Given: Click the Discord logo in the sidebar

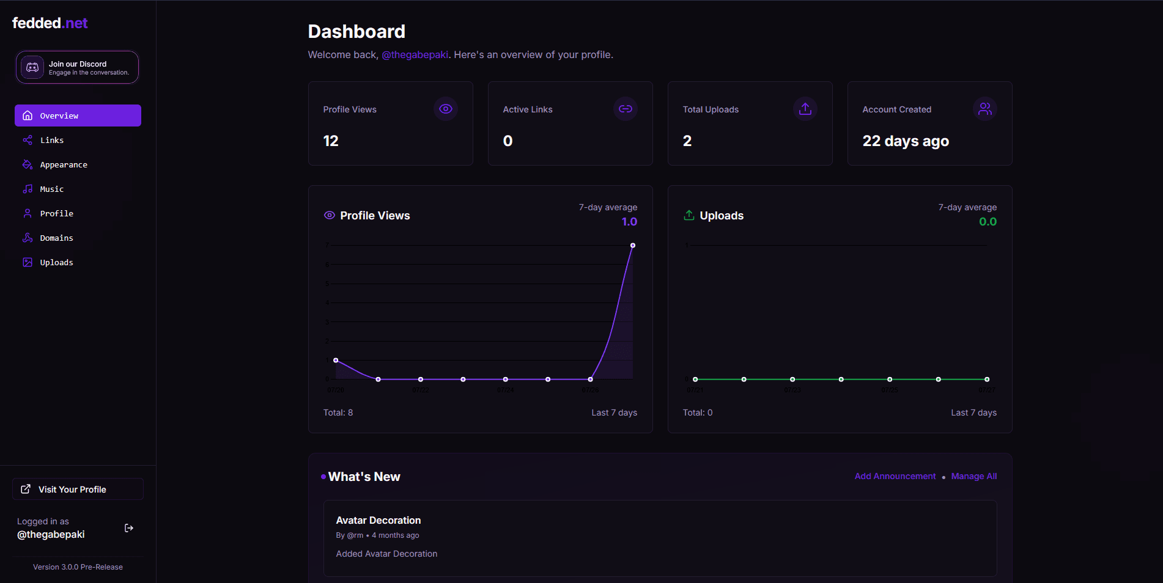Looking at the screenshot, I should 31,67.
